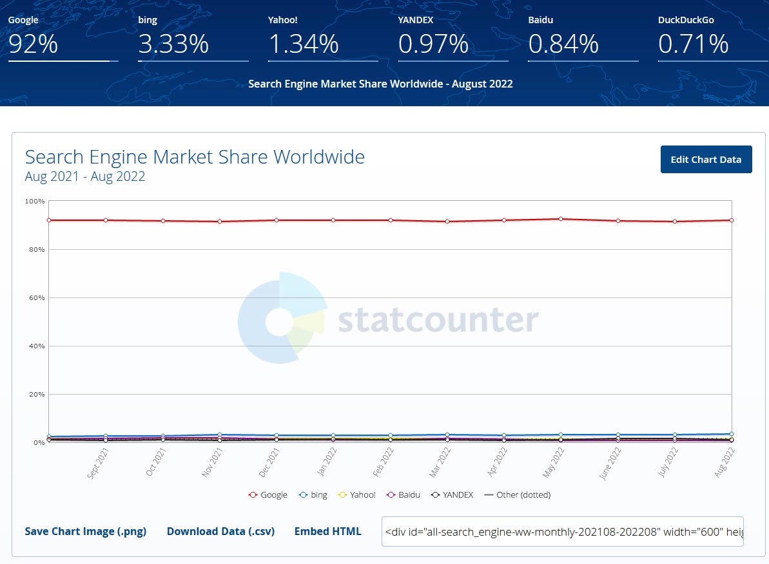Click inside the embed code text field

563,532
